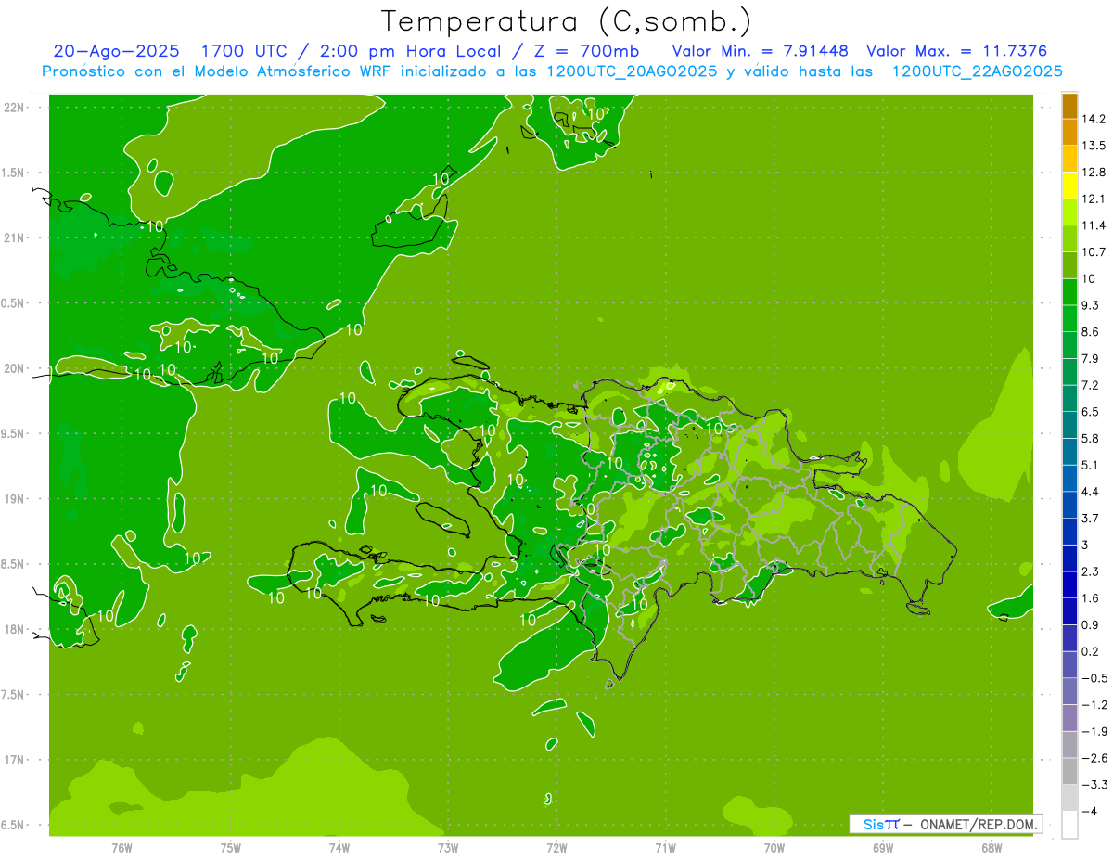Click the "73W" longitude axis label
The width and height of the screenshot is (1113, 860).
click(448, 848)
